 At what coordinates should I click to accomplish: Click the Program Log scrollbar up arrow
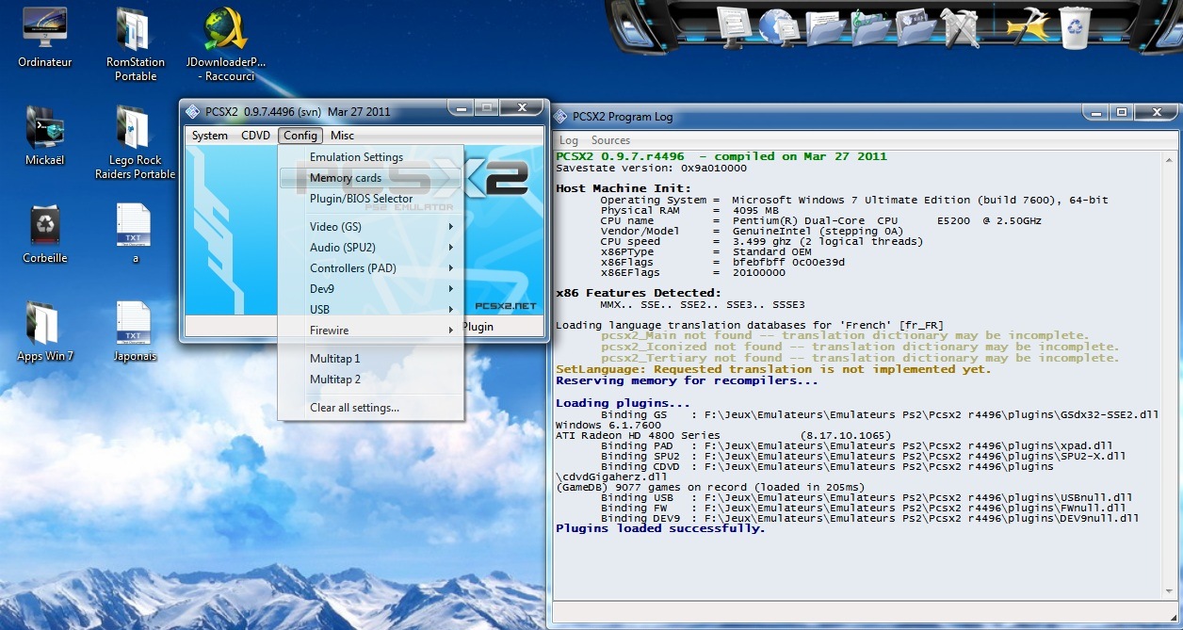(x=1169, y=158)
